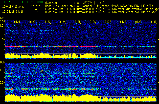Select the 0122 time marker
Screen dimensions: 159x104
tap(32, 22)
